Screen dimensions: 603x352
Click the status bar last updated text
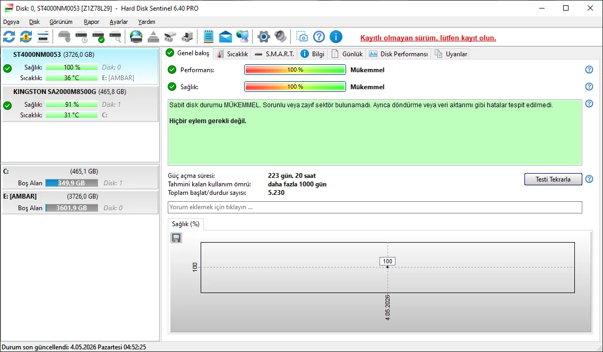(74, 347)
